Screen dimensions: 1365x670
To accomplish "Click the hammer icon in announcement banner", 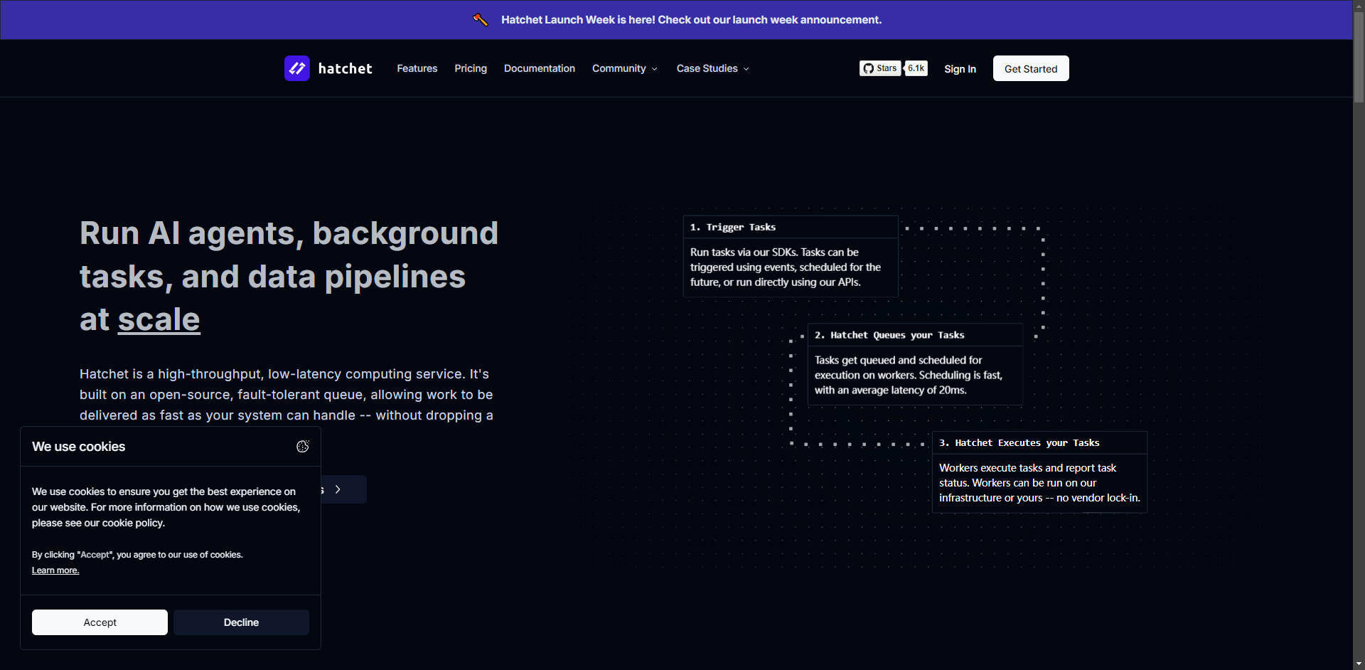I will pyautogui.click(x=481, y=20).
